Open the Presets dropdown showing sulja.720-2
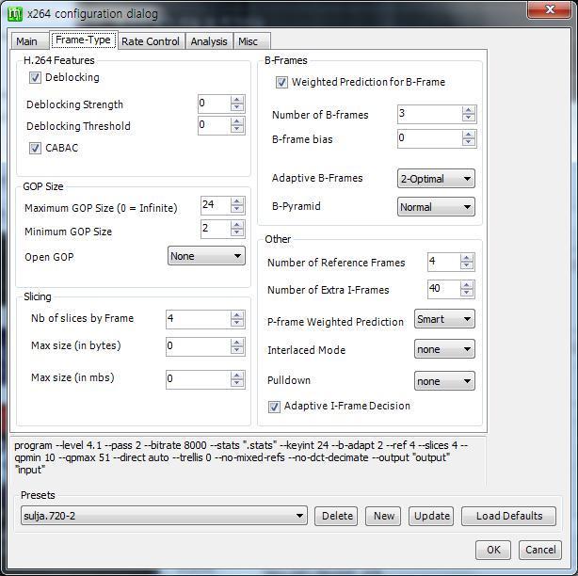 tap(164, 516)
